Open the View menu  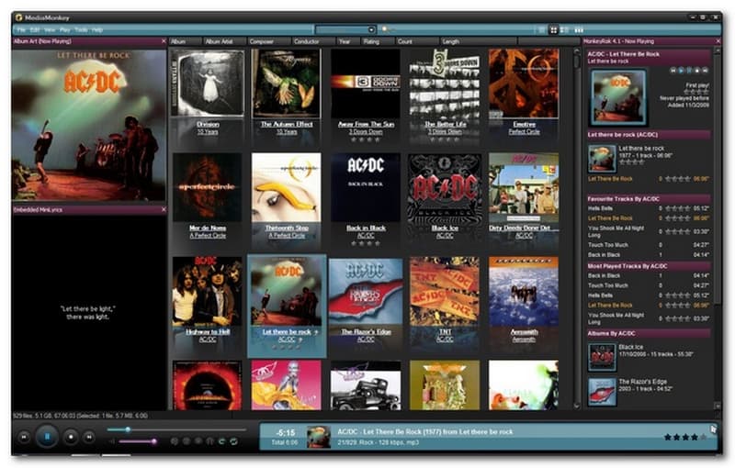click(x=50, y=30)
